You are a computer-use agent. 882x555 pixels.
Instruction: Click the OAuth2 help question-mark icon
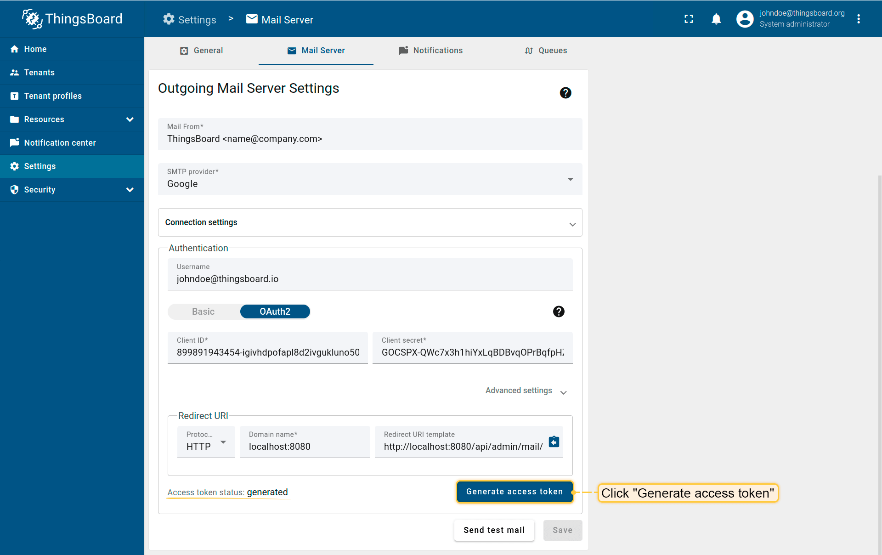[558, 311]
